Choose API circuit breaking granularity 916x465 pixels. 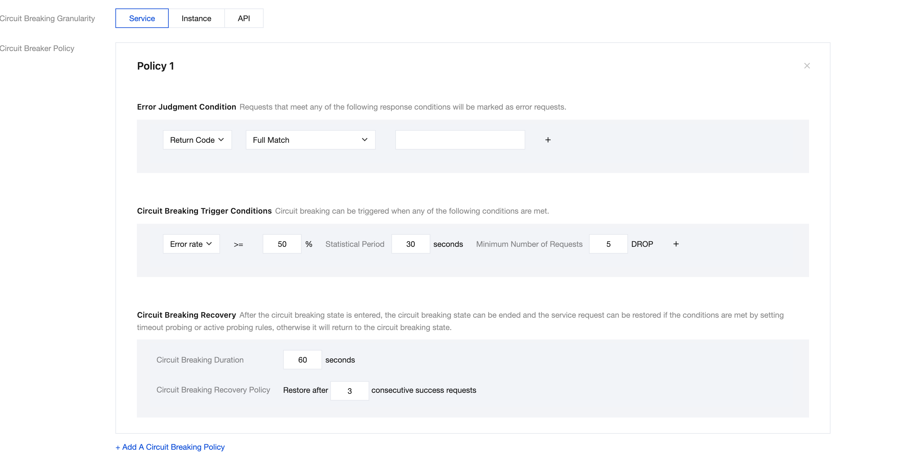point(243,18)
